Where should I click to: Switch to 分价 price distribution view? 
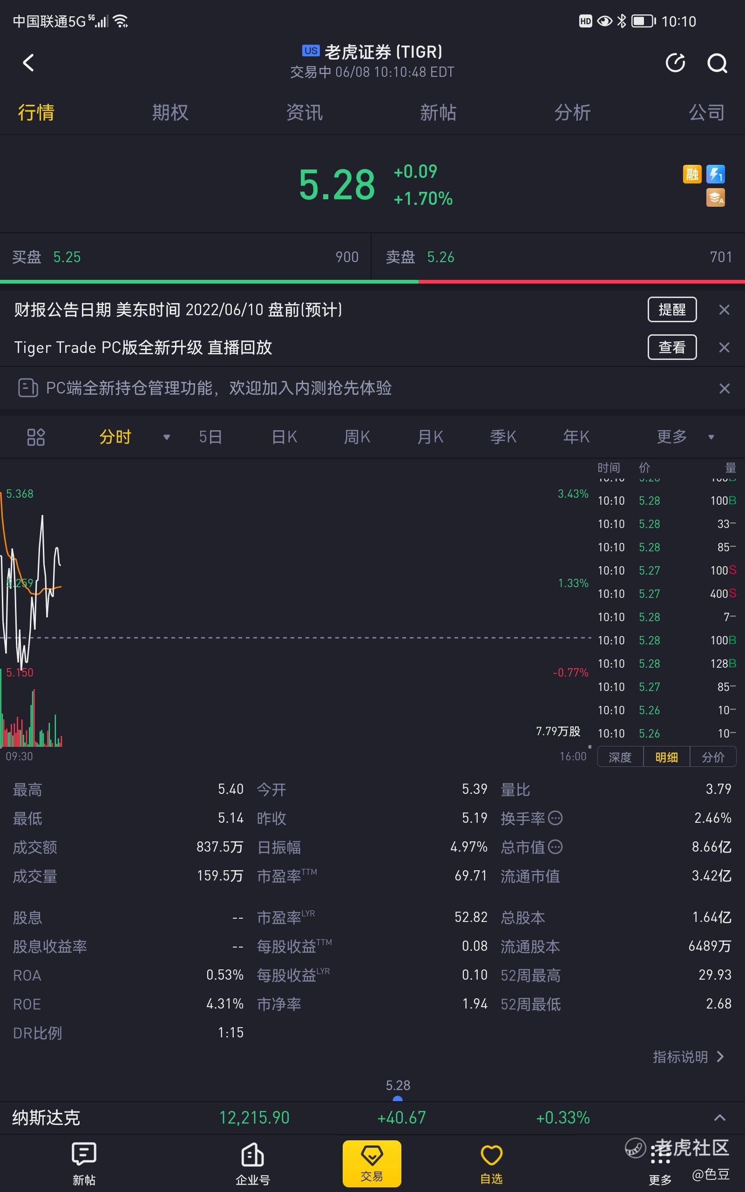click(x=713, y=757)
